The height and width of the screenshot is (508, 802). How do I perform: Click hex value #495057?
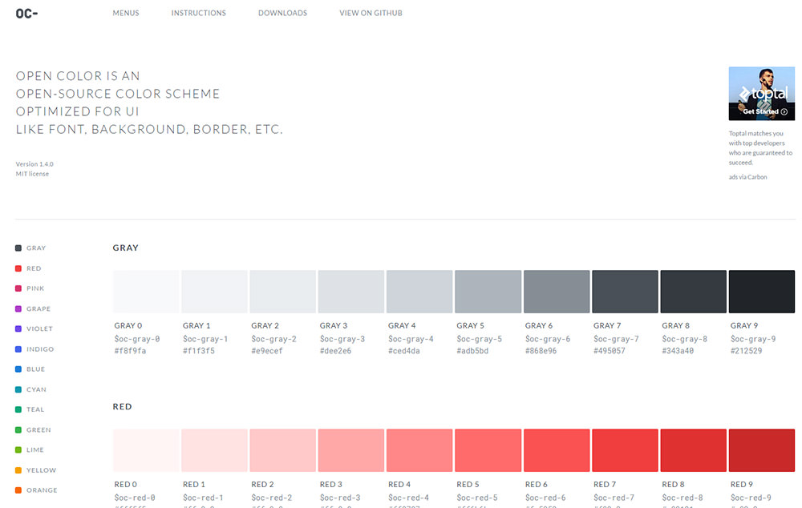point(610,351)
